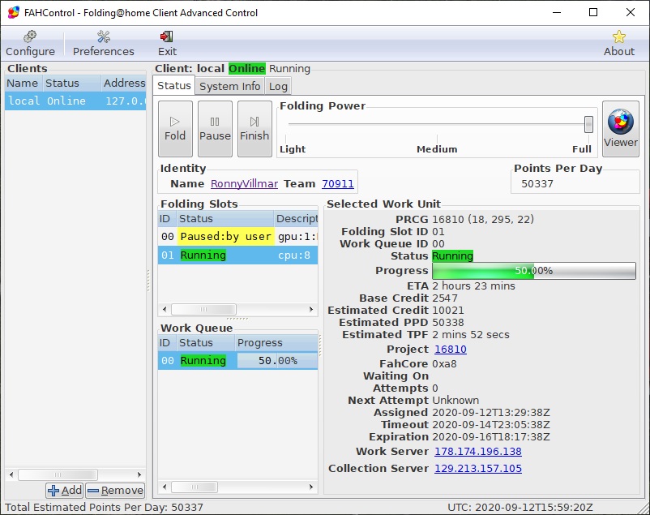
Task: Open the Log tab
Action: (278, 86)
